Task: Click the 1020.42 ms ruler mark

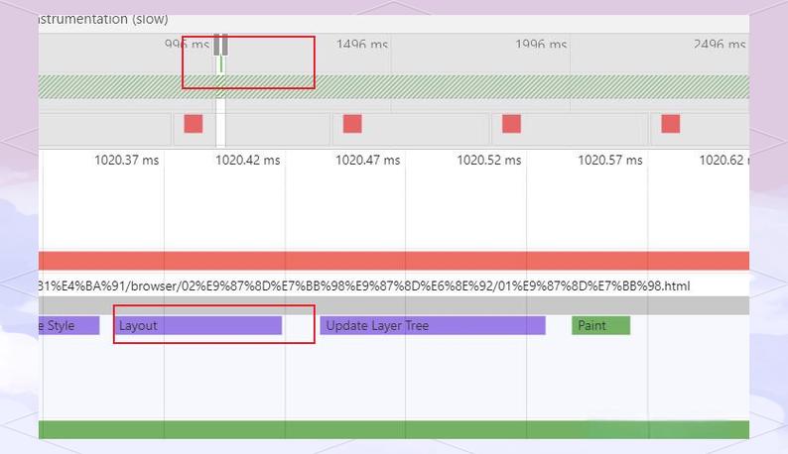Action: 247,160
